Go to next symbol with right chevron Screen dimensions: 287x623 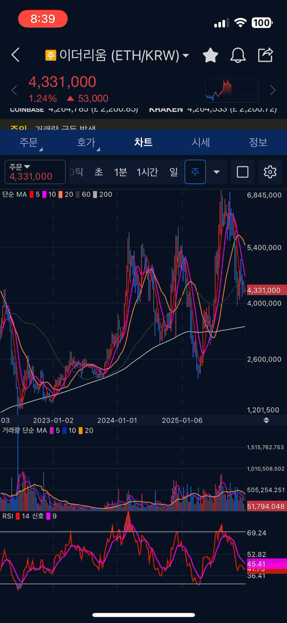pos(273,90)
